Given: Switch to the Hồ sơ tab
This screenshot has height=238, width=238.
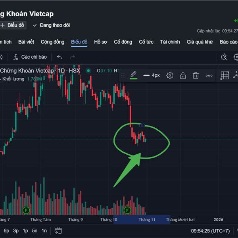Looking at the screenshot, I should pos(101,42).
